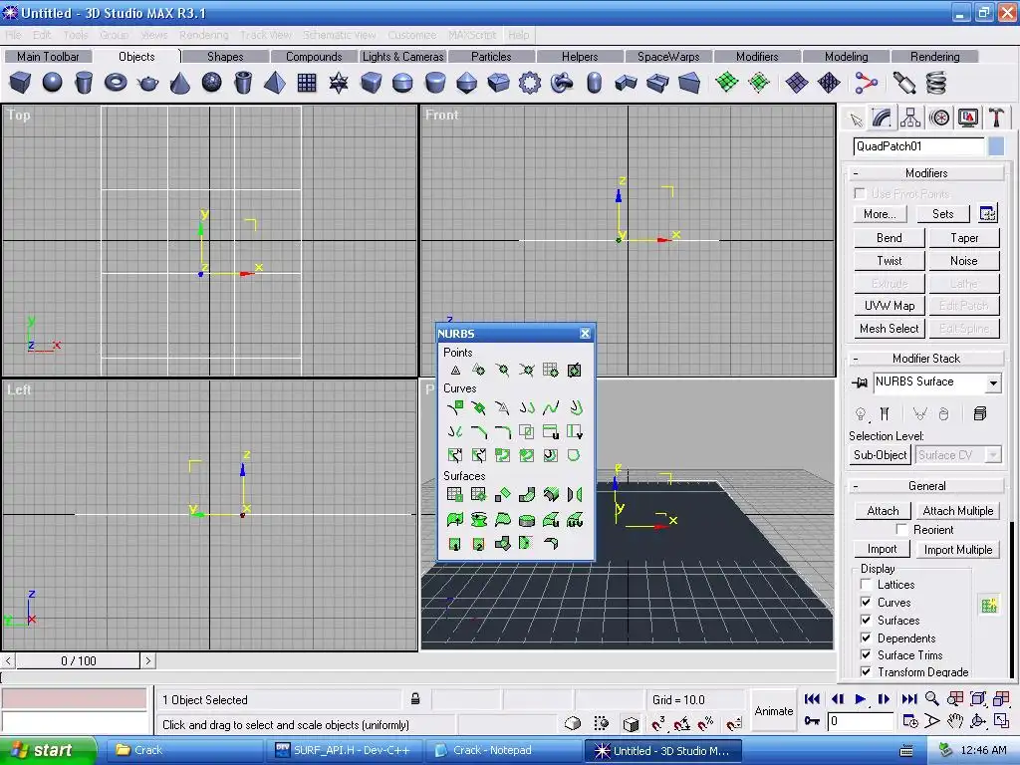Switch to the Lights & Cameras tab
This screenshot has height=765, width=1020.
[402, 57]
